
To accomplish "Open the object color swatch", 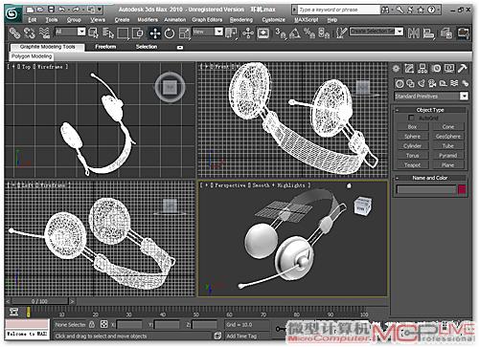I will (462, 189).
